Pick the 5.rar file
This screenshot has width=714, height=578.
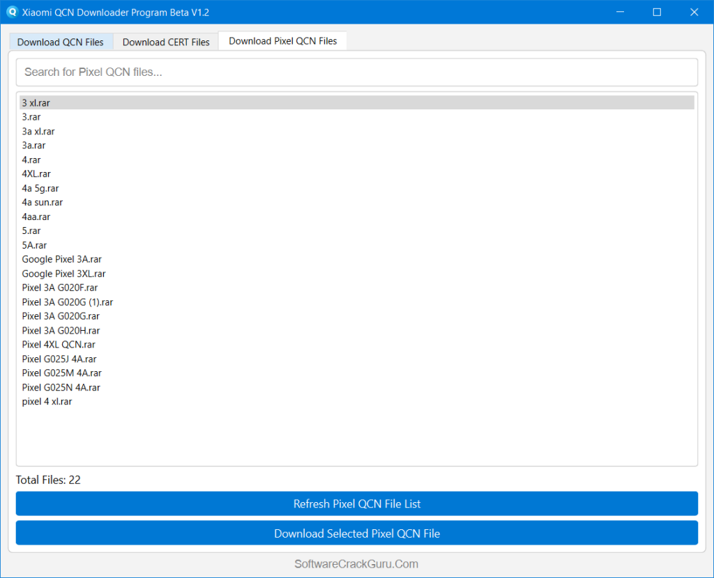pyautogui.click(x=357, y=231)
